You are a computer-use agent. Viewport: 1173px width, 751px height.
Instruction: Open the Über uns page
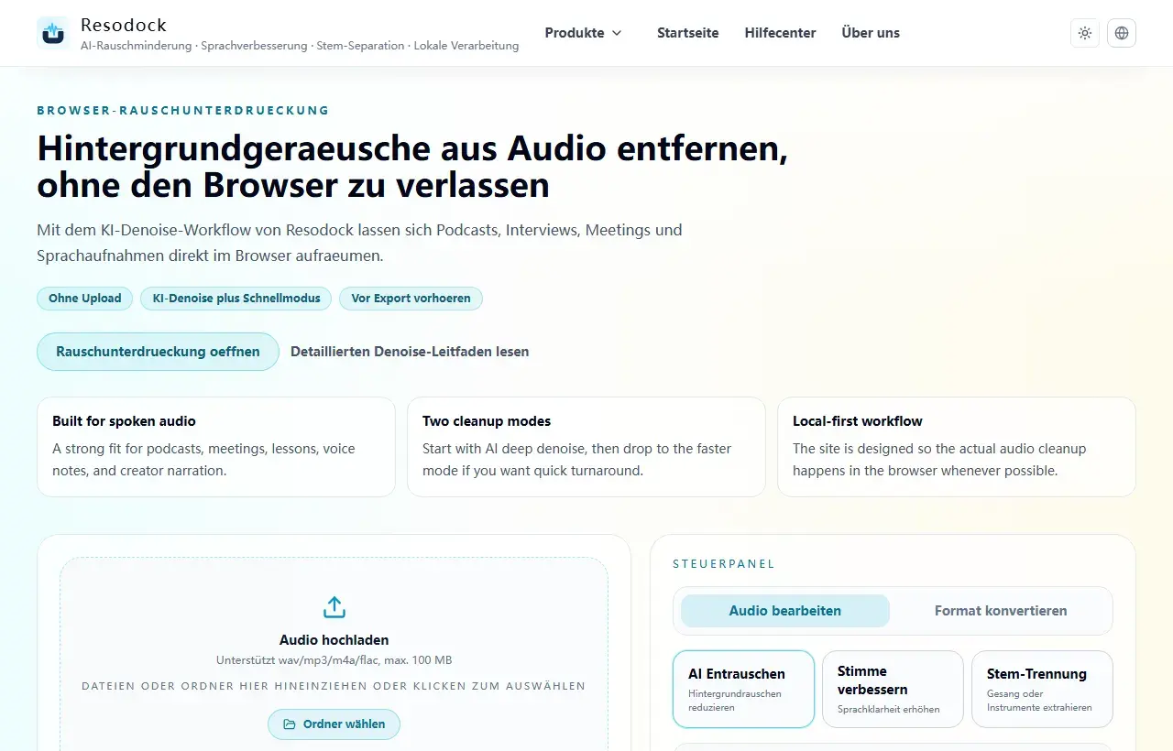tap(871, 33)
